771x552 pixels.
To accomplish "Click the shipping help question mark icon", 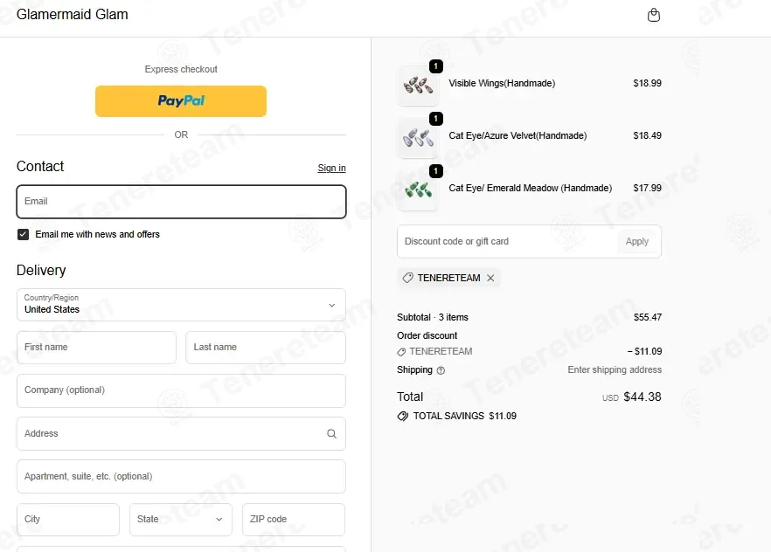I will (x=441, y=370).
